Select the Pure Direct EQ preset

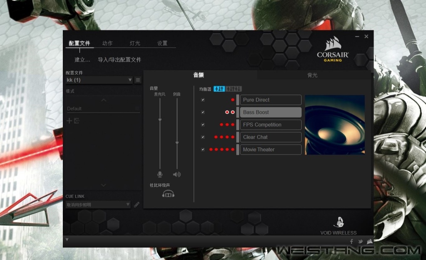[270, 100]
